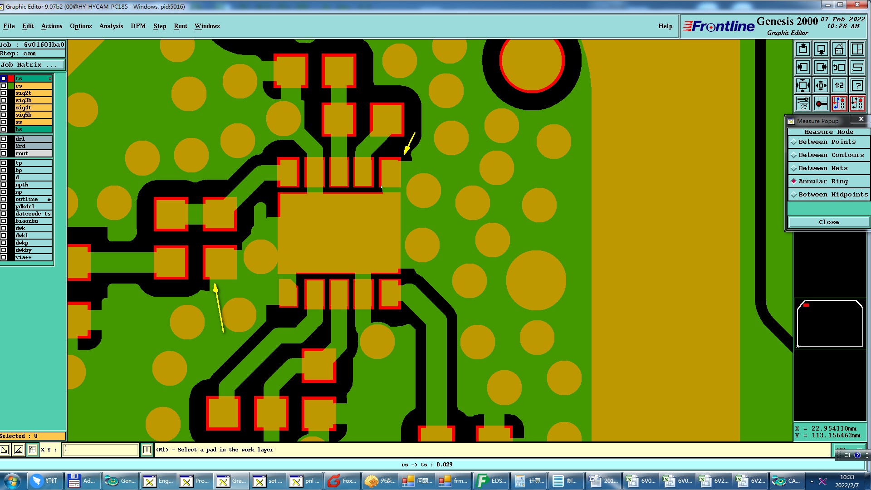Click the zoom in arrows icon
The image size is (871, 490).
coord(802,85)
